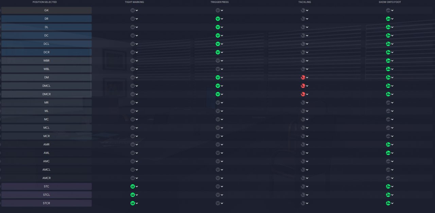Select the AMR position button
Screen dimensions: 435x213
pyautogui.click(x=47, y=144)
